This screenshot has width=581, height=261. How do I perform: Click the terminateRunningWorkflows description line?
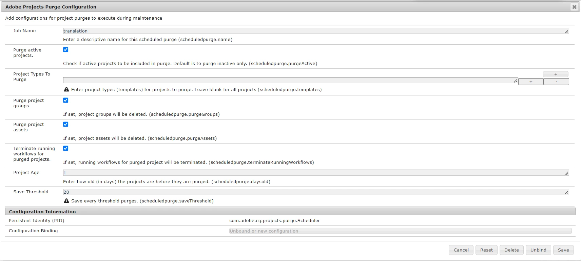tap(189, 162)
